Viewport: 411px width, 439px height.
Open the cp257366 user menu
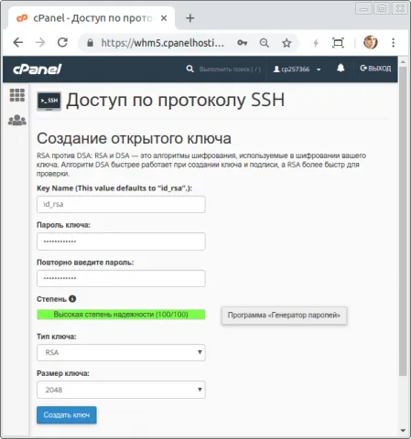(x=297, y=70)
